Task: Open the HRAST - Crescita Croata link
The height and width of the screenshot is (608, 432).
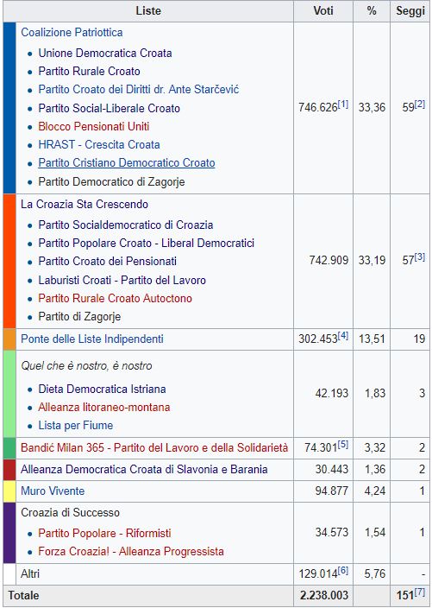Action: coord(99,144)
